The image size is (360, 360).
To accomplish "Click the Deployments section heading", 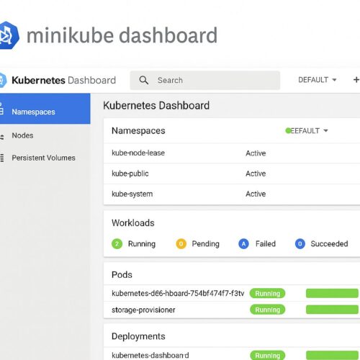I will [x=138, y=336].
